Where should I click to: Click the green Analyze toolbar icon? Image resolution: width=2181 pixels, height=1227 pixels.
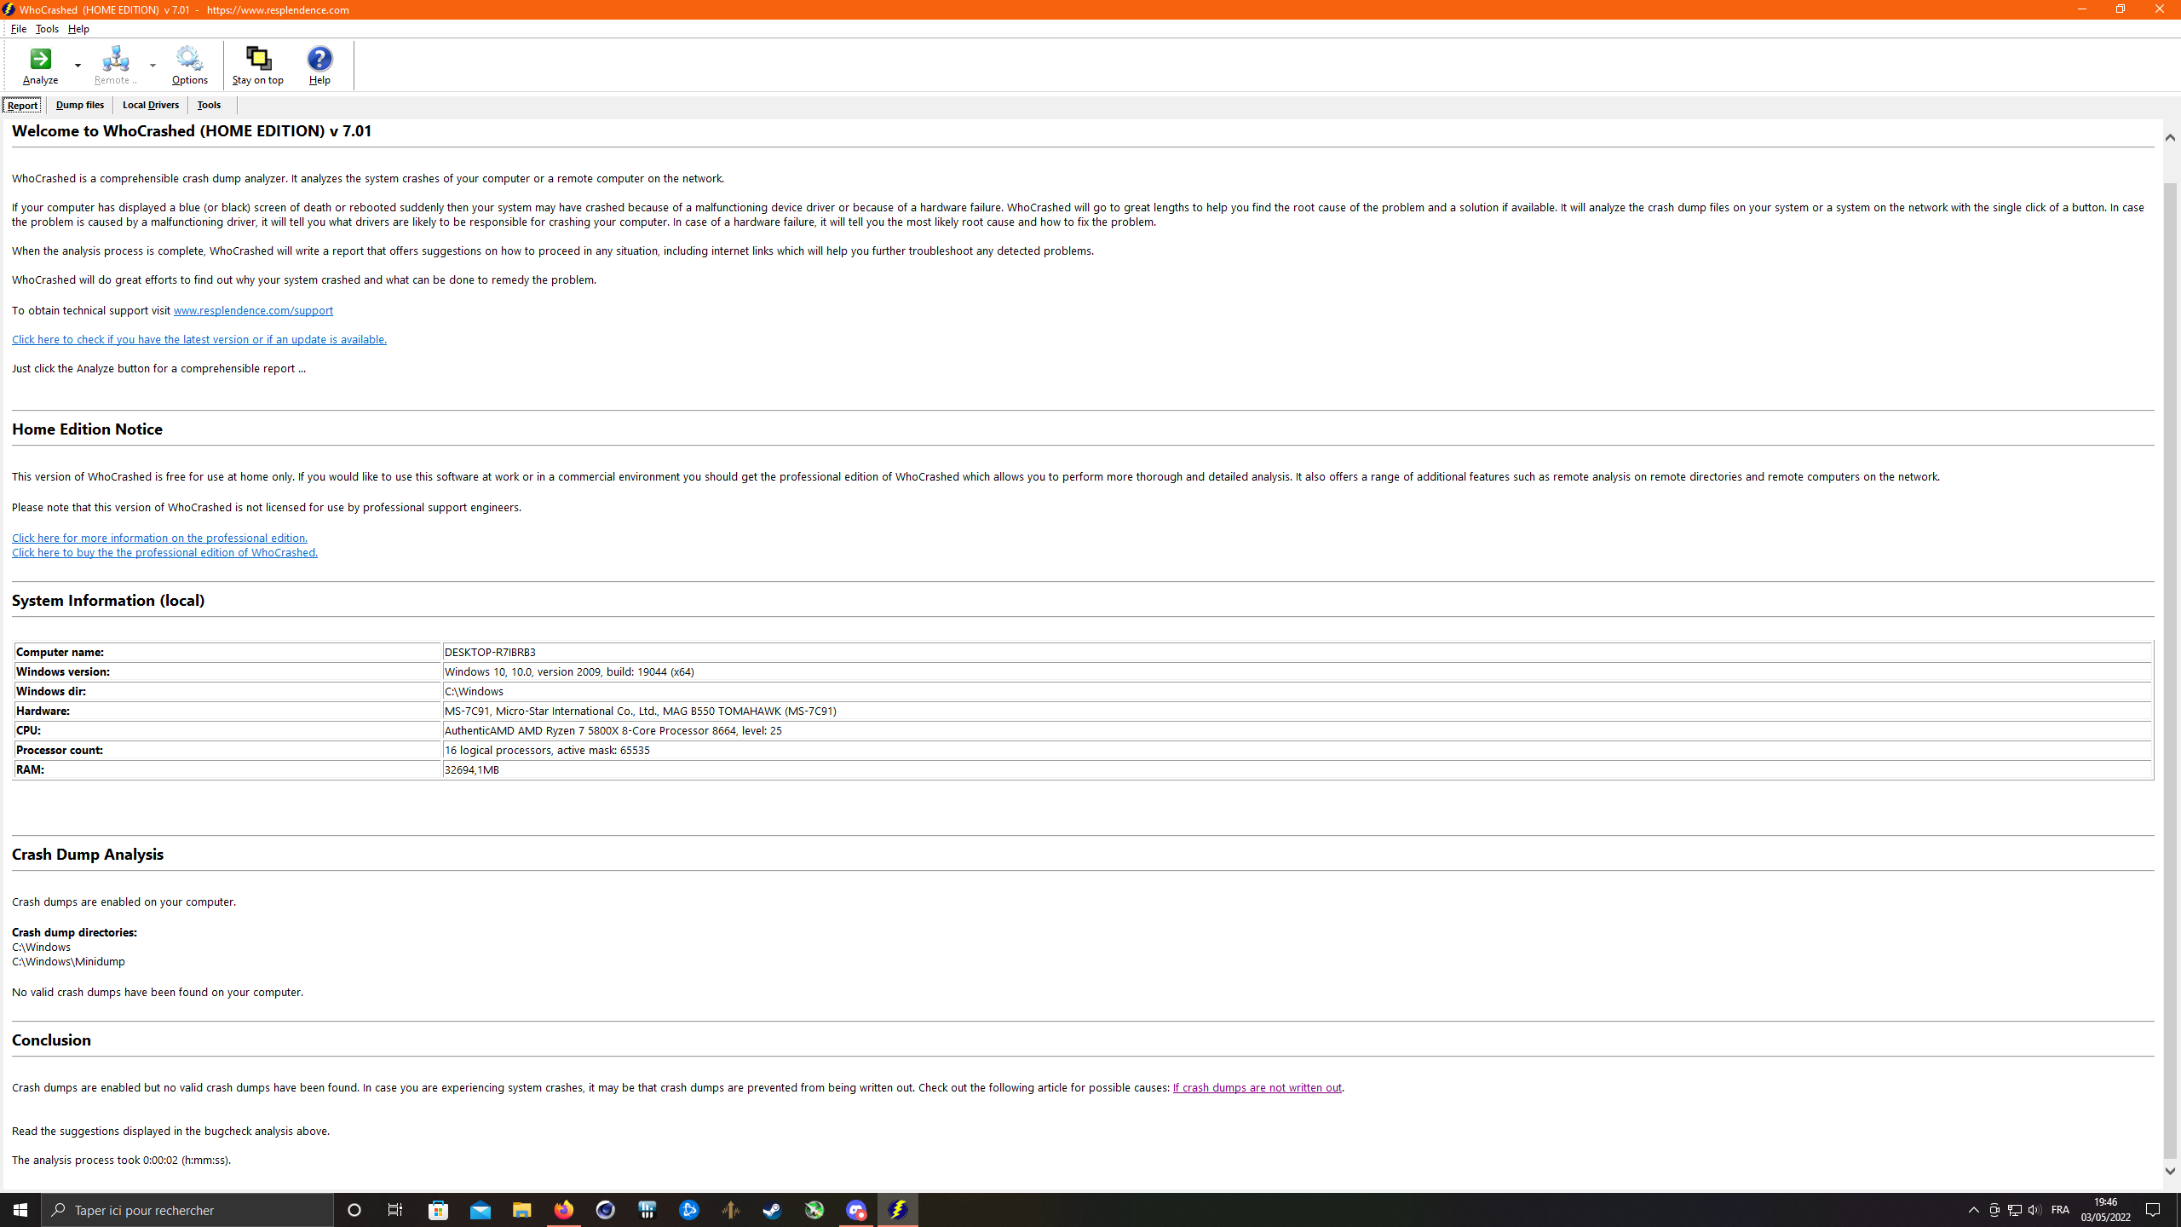tap(40, 60)
